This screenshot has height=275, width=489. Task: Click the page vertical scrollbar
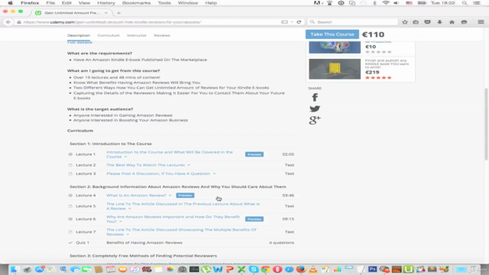click(486, 124)
